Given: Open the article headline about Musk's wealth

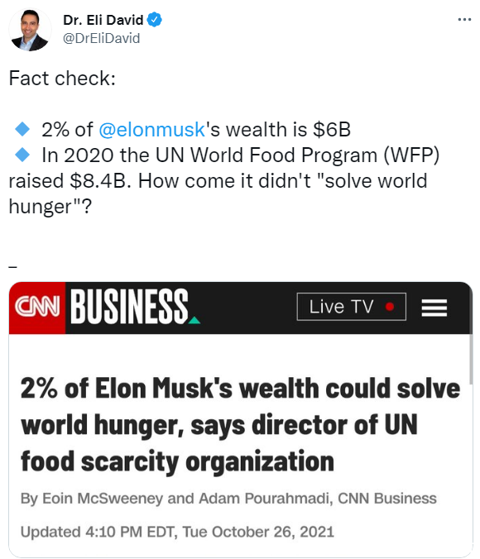Looking at the screenshot, I should pos(240,424).
